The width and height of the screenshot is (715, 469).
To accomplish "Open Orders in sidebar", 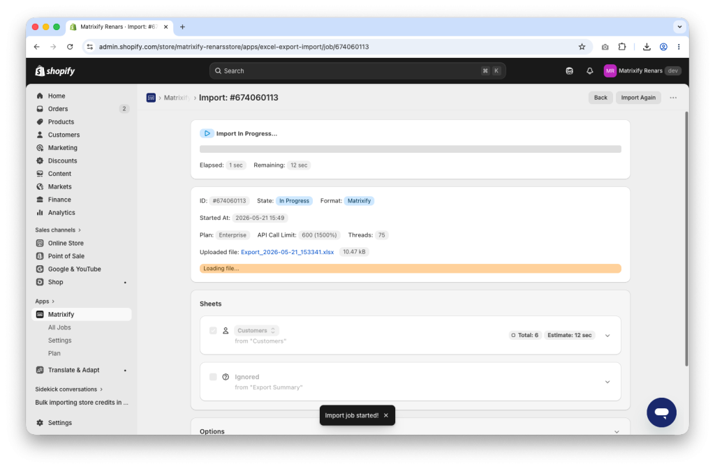I will [x=58, y=109].
